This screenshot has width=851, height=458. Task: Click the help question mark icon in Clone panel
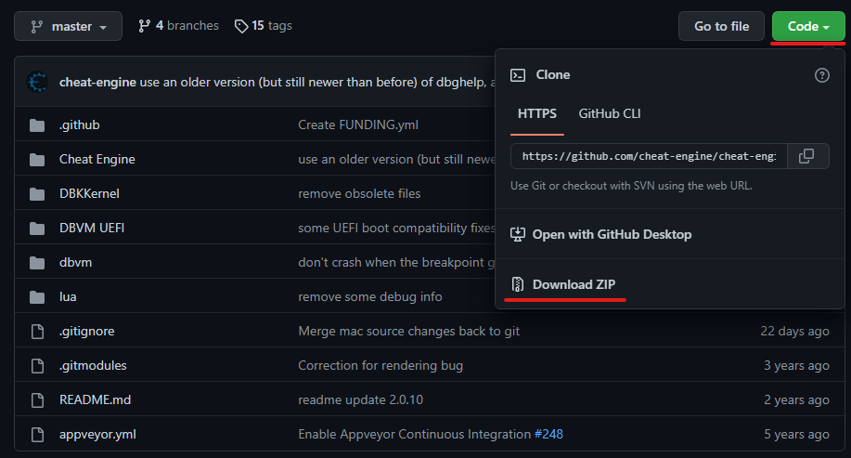pyautogui.click(x=821, y=75)
